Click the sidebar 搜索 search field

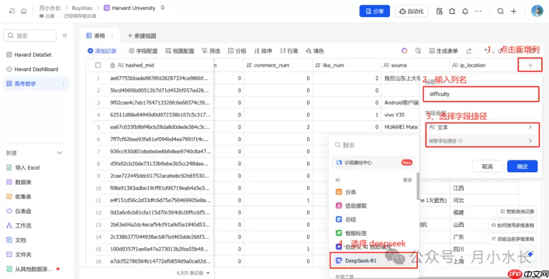30,36
